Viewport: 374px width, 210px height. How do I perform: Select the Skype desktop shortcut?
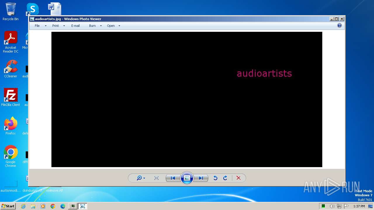tap(32, 9)
